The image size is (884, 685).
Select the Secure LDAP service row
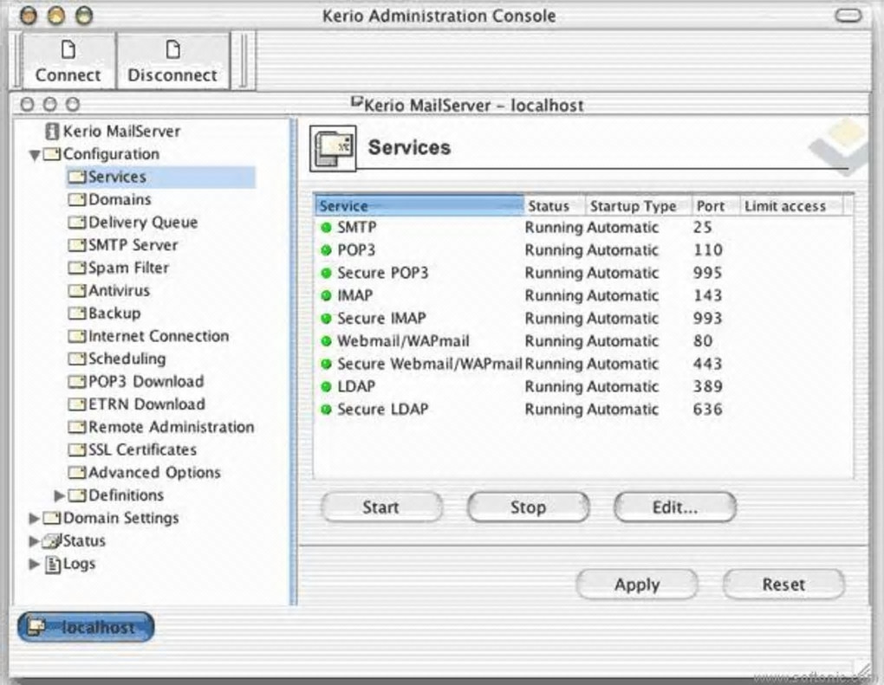click(583, 410)
